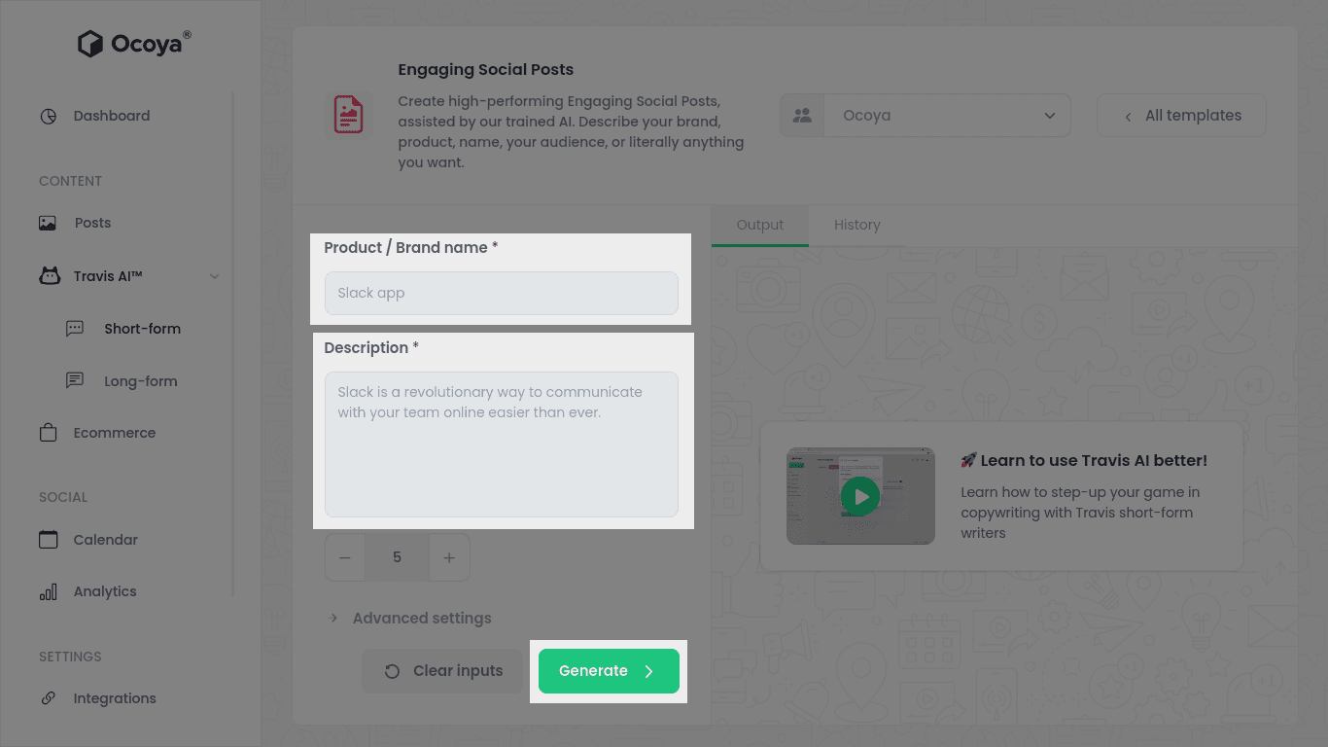Viewport: 1328px width, 747px height.
Task: Open the Ocoya workspace dropdown
Action: coord(948,116)
